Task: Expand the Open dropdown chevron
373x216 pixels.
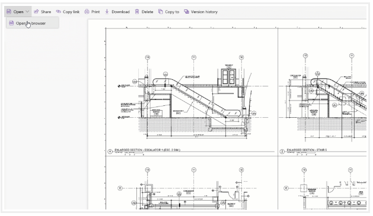Action: 27,11
